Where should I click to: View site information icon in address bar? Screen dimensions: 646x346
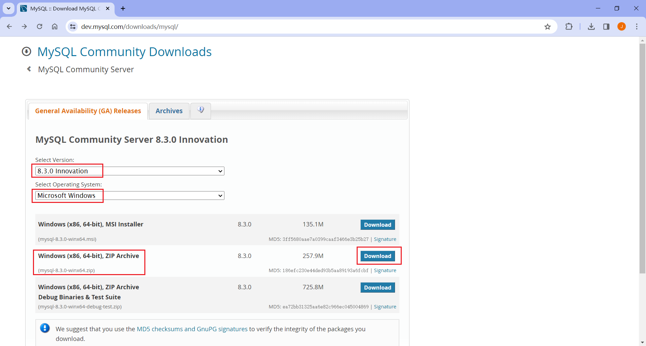pos(73,27)
